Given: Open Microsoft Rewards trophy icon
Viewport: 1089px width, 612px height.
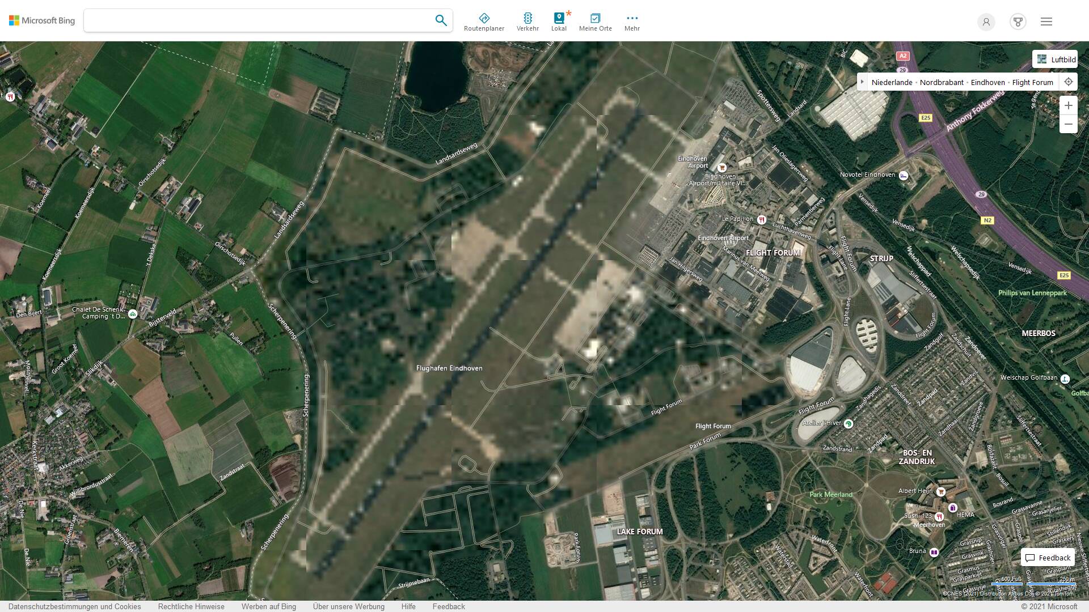Looking at the screenshot, I should click(1018, 22).
